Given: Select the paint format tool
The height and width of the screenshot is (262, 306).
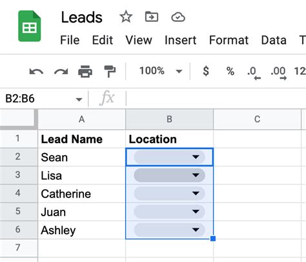Looking at the screenshot, I should click(110, 72).
